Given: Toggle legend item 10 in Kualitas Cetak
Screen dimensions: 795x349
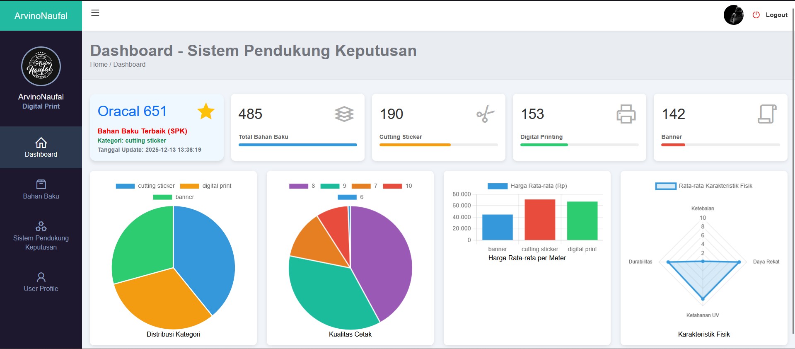Looking at the screenshot, I should tap(397, 186).
